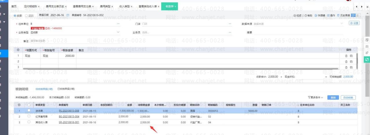Click the note icon on right sidebar
The width and height of the screenshot is (370, 135).
(x=367, y=39)
